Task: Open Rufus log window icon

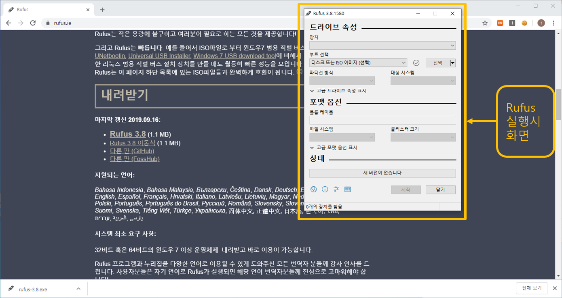Action: click(347, 190)
